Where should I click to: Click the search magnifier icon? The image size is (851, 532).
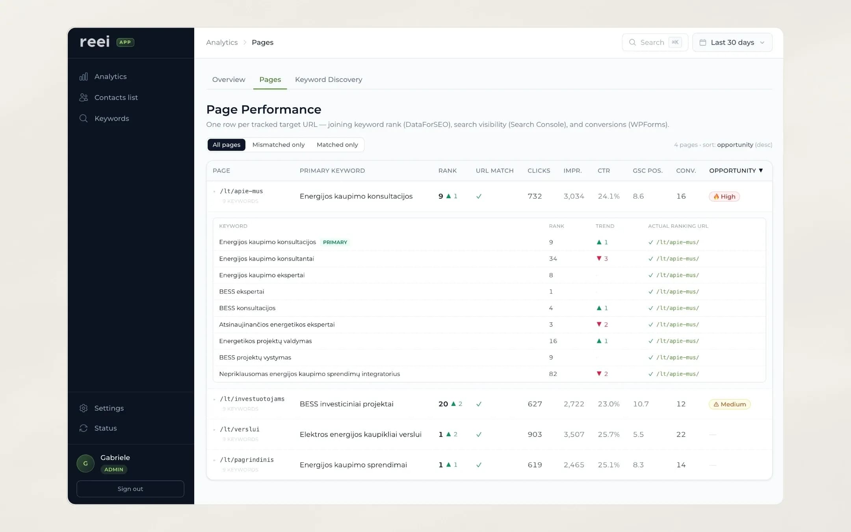(632, 42)
